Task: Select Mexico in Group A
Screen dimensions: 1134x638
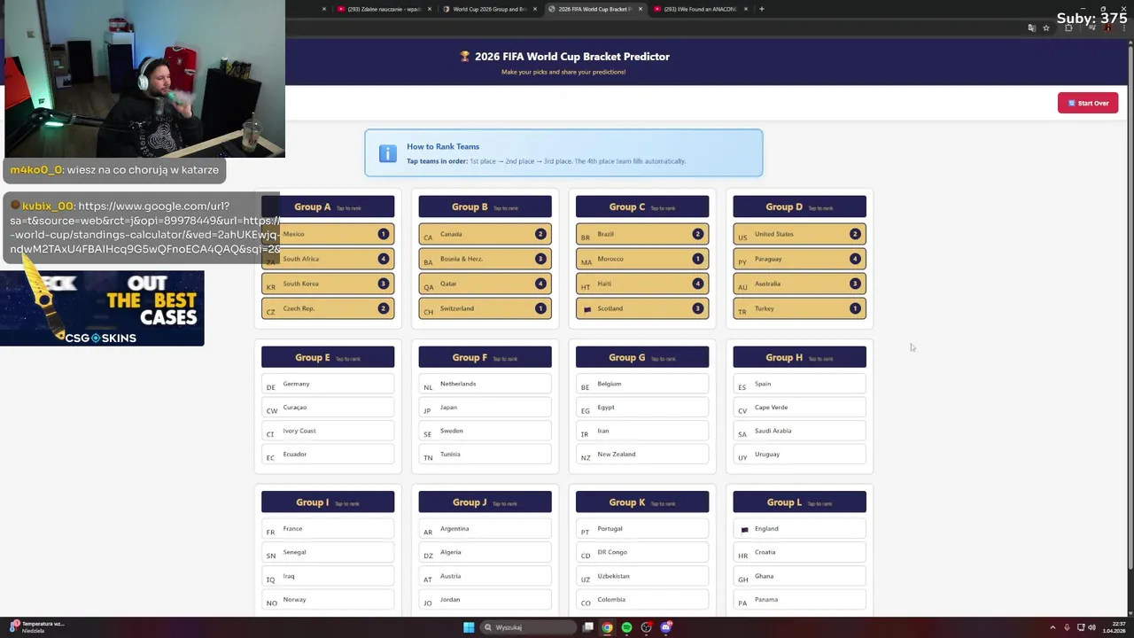Action: [328, 234]
